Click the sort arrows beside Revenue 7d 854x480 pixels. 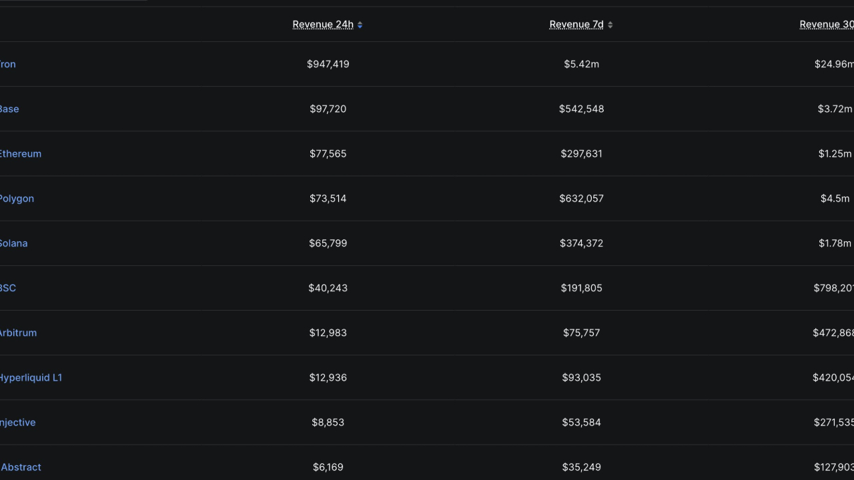tap(610, 25)
